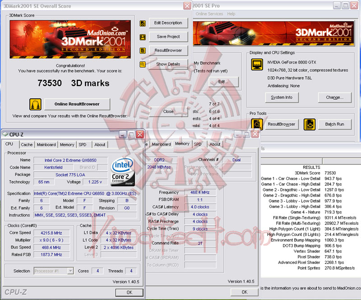Open ResultBrowser from the score dialog
The height and width of the screenshot is (300, 361).
(x=168, y=51)
